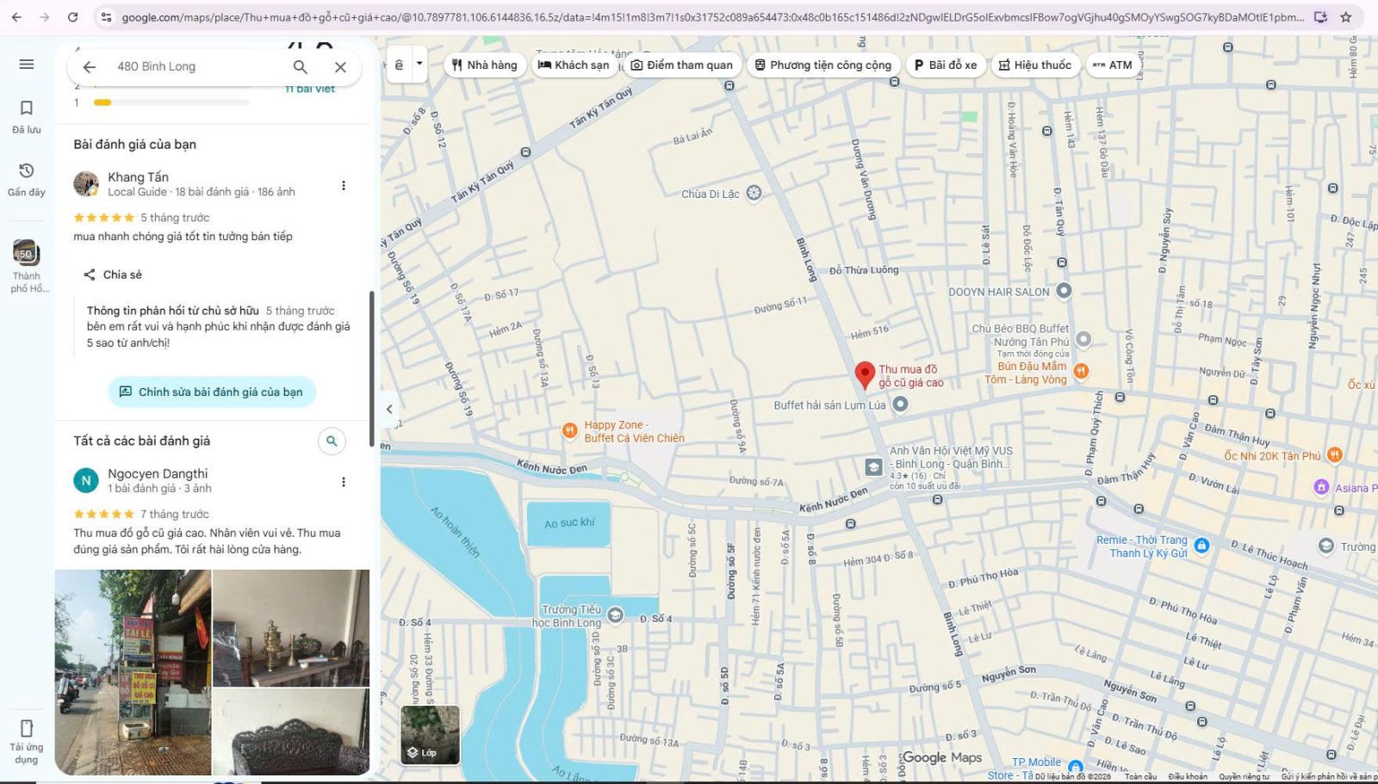Select the Chùa Di Lặc marker

[754, 193]
